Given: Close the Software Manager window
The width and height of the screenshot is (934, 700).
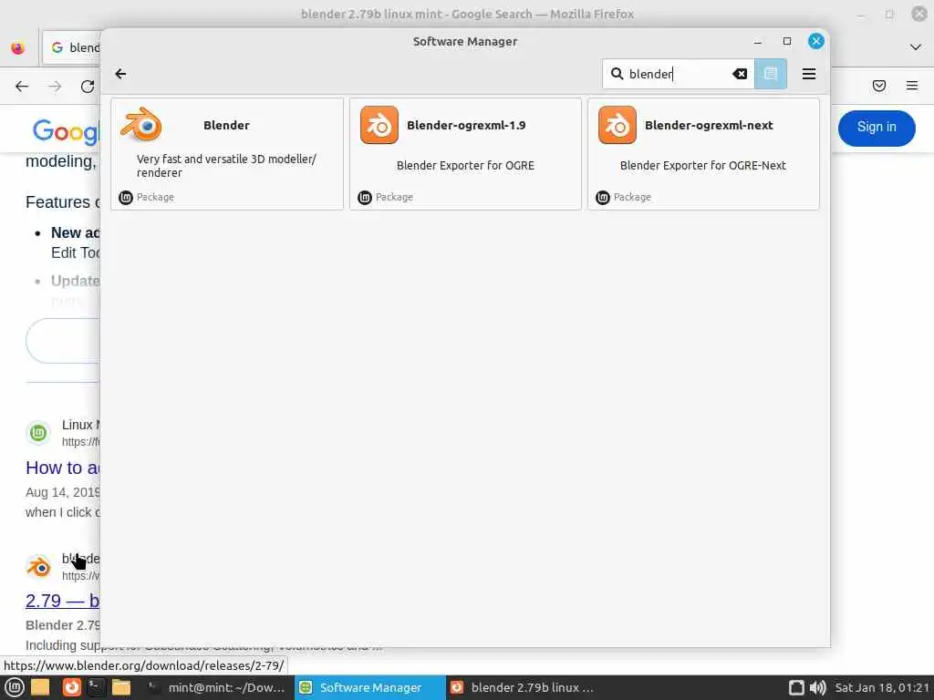Looking at the screenshot, I should coord(816,41).
